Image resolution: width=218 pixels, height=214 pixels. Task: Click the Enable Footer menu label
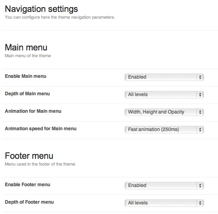click(27, 185)
